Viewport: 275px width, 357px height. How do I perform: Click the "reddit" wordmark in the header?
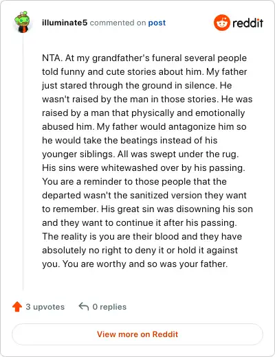(x=247, y=23)
